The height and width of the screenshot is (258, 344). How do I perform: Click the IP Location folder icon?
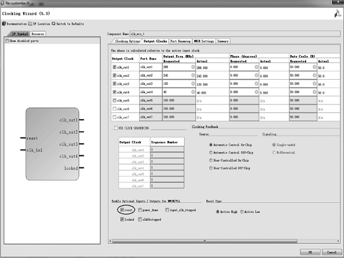coord(30,24)
